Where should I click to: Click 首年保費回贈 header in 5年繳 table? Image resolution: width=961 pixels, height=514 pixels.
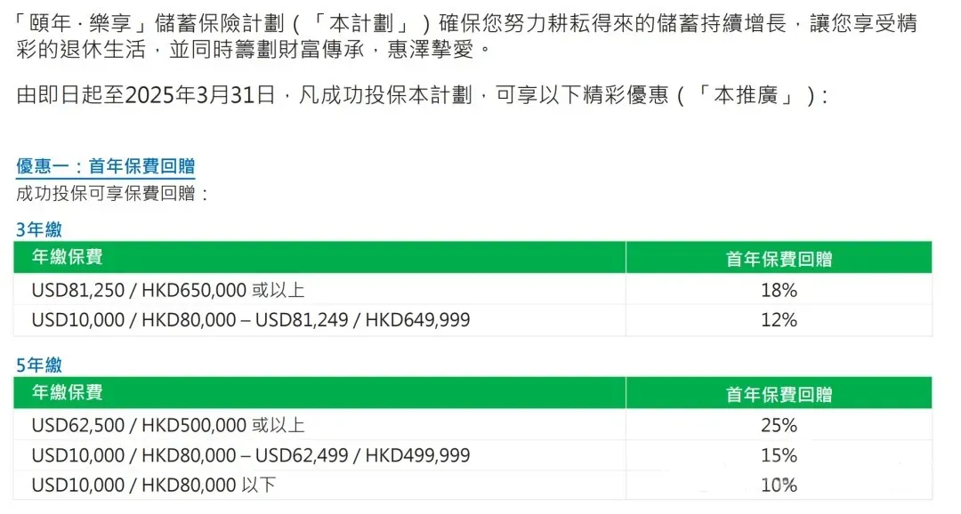779,393
